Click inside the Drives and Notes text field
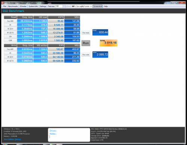This screenshot has width=187, height=145. click(x=69, y=135)
